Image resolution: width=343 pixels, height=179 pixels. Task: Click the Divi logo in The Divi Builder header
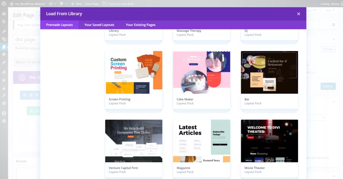click(x=22, y=77)
